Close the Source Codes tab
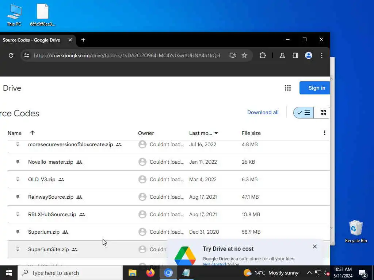This screenshot has width=374, height=280. (x=70, y=40)
